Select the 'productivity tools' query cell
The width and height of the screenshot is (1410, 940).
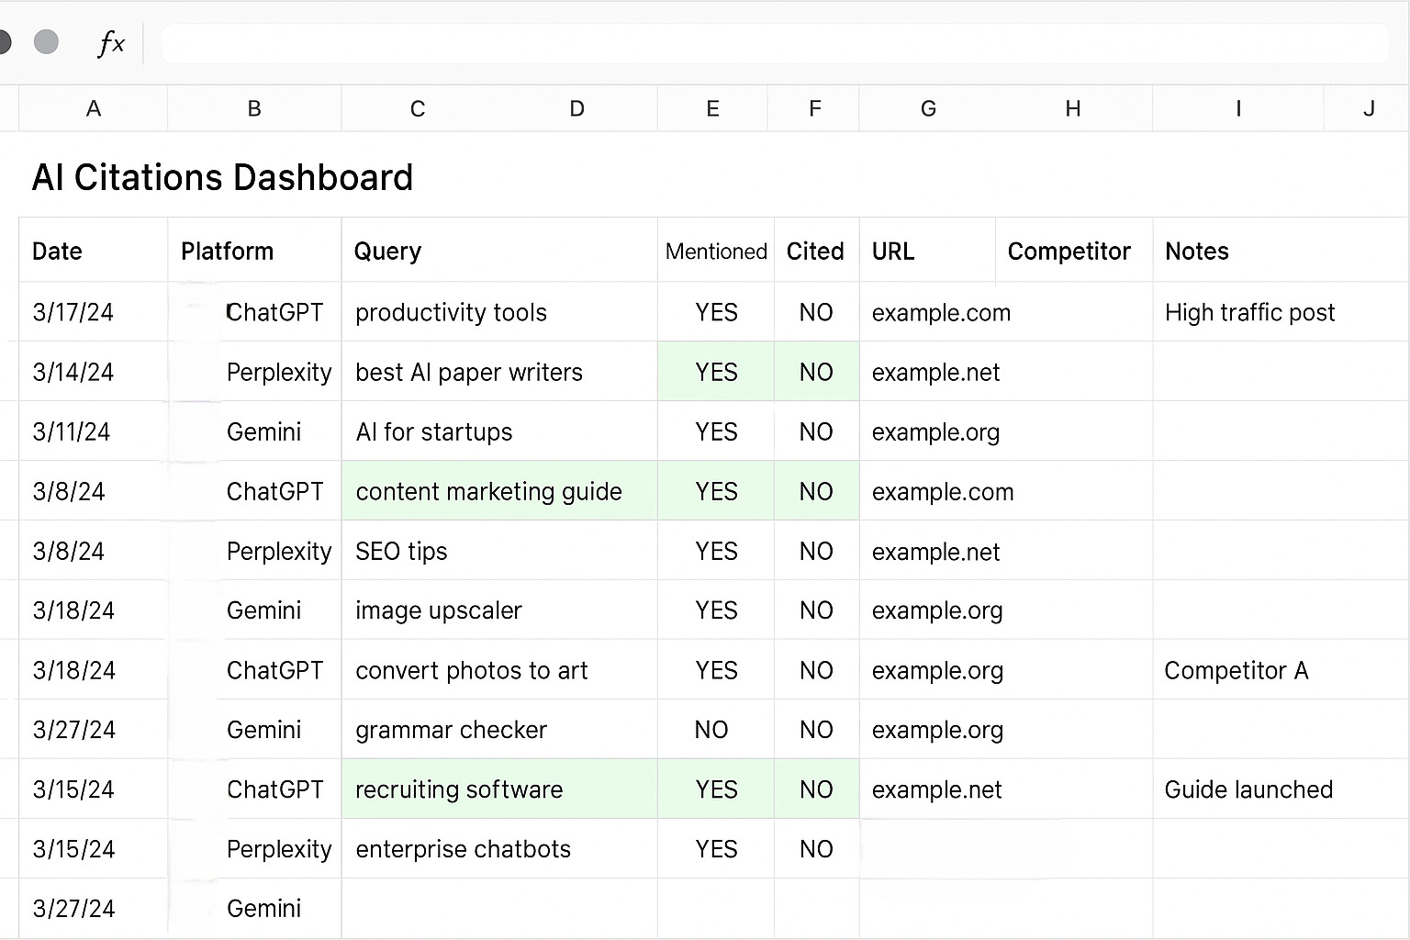pyautogui.click(x=499, y=312)
